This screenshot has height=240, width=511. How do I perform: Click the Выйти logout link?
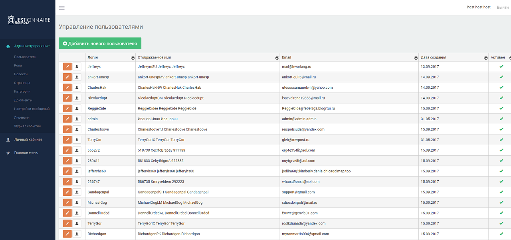[503, 7]
